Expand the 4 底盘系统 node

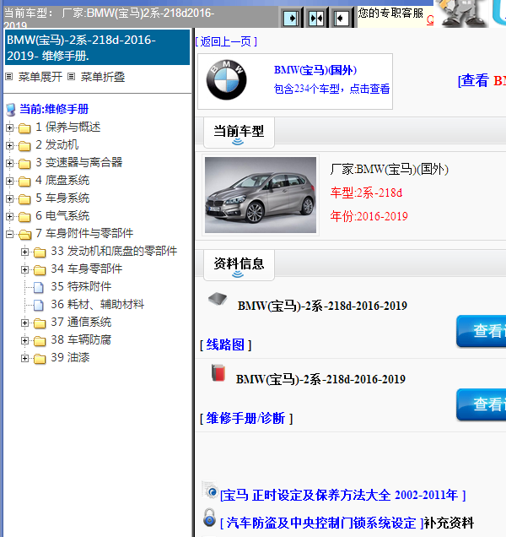click(9, 181)
